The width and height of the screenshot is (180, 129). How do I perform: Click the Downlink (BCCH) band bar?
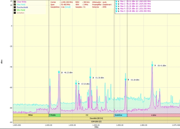pyautogui.click(x=96, y=118)
